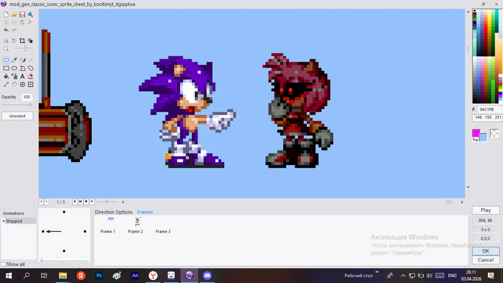
Task: Open the alpha channel / transparency tool
Action: (30, 41)
